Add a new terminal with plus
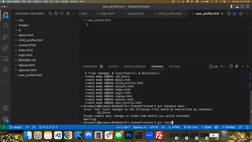This screenshot has width=252, height=142. [222, 67]
